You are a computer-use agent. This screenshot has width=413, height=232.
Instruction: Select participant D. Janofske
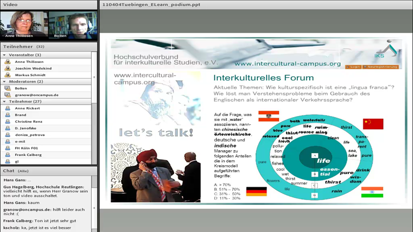(46, 128)
